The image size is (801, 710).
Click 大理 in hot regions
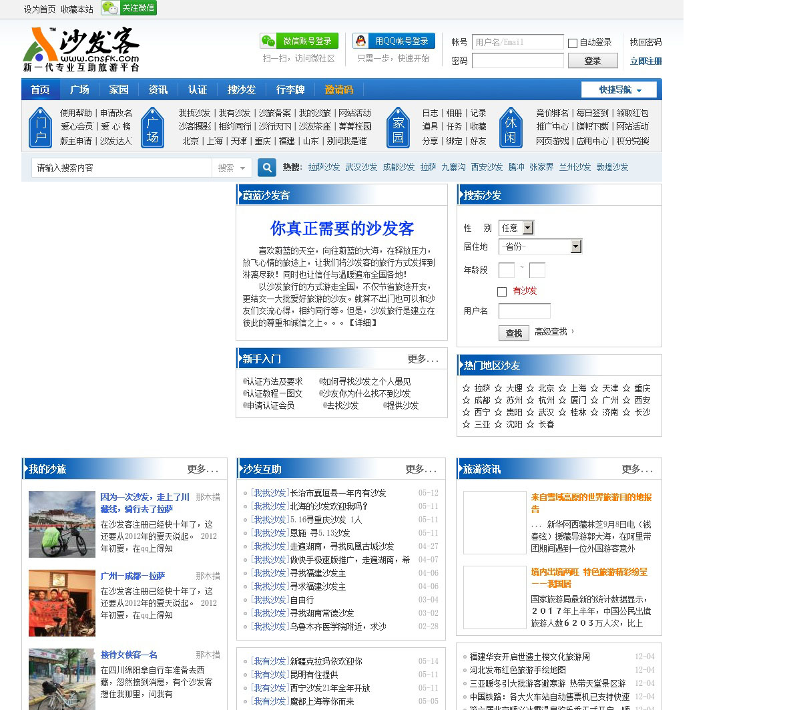pyautogui.click(x=514, y=388)
